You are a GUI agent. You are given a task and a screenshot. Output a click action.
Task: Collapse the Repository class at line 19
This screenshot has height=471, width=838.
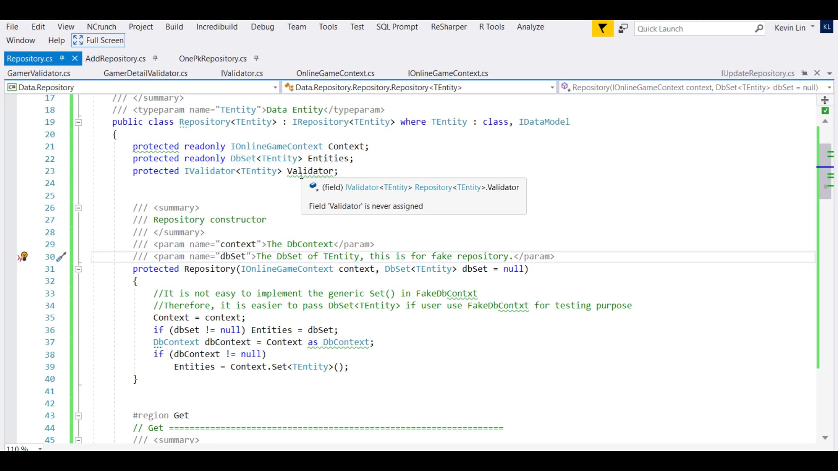tap(79, 122)
